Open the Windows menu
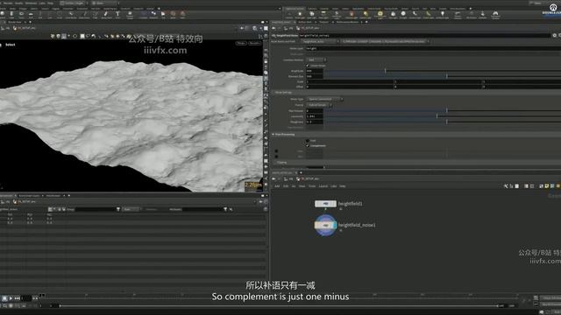This screenshot has height=315, width=561. [x=31, y=3]
